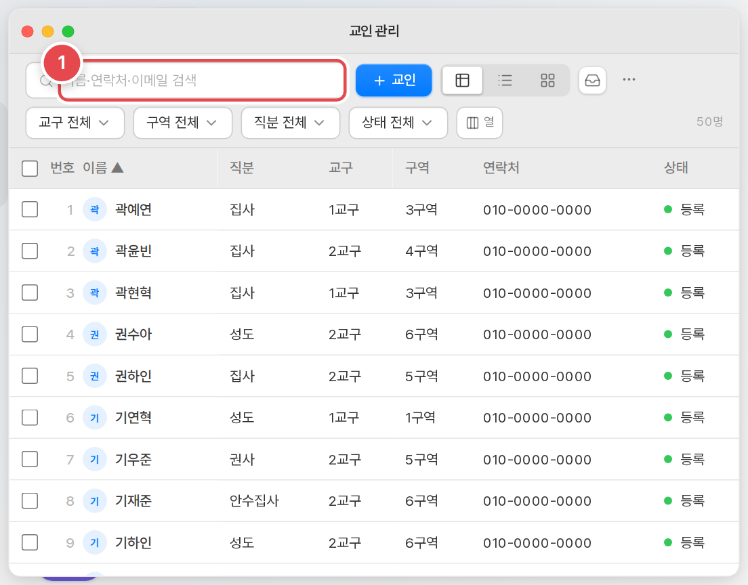Click the 50명 member count
748x585 pixels.
coord(710,122)
